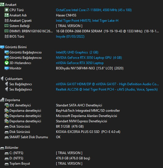Open the nVIDIA GA107 HDMI/DP audio link
Viewport: 163px width, 168px height.
coord(107,84)
